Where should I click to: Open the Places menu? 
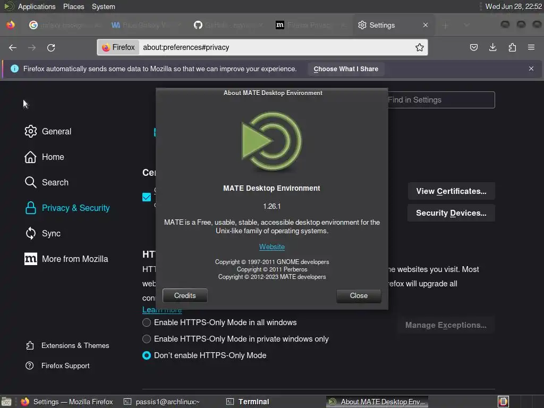73,6
